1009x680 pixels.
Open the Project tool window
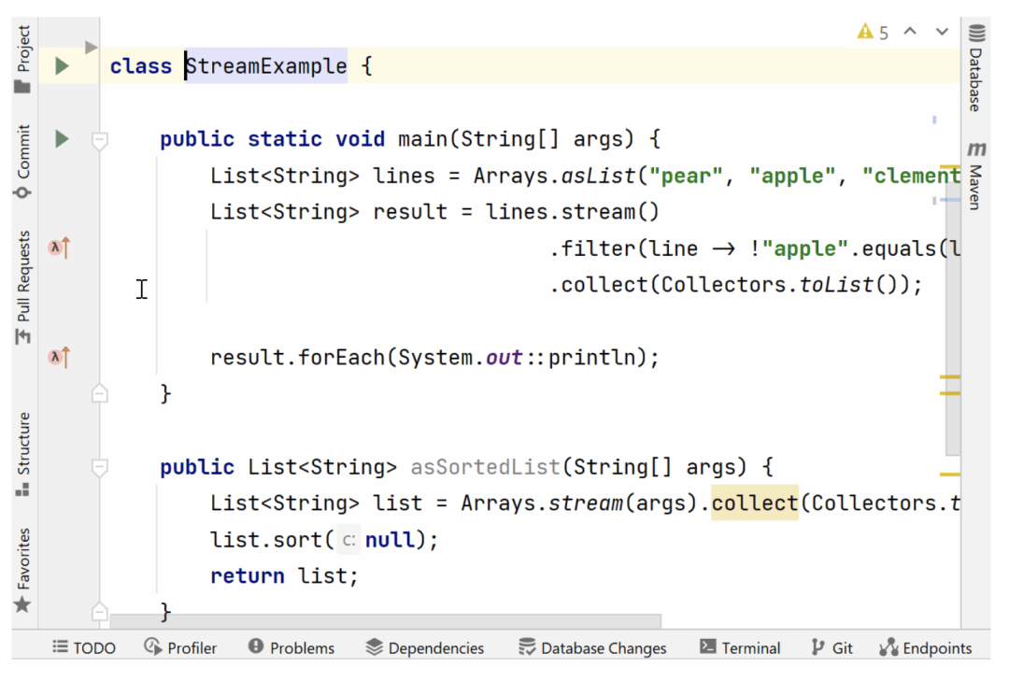(23, 58)
